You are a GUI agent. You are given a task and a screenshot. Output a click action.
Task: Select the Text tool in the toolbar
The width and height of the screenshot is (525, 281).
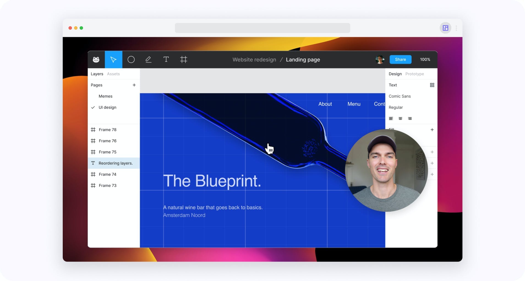click(x=166, y=59)
